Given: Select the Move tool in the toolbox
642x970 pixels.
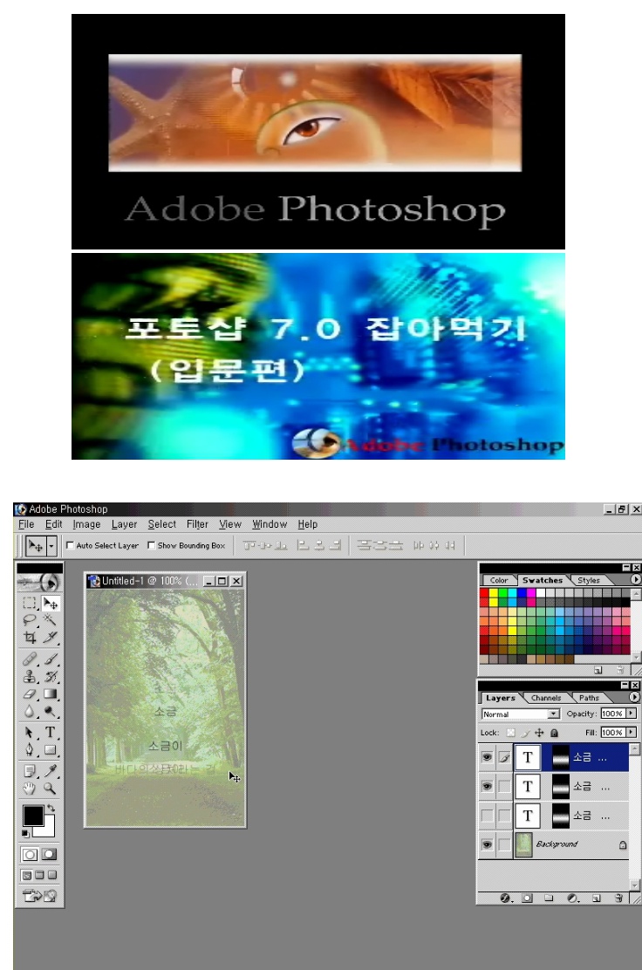Looking at the screenshot, I should (x=50, y=603).
